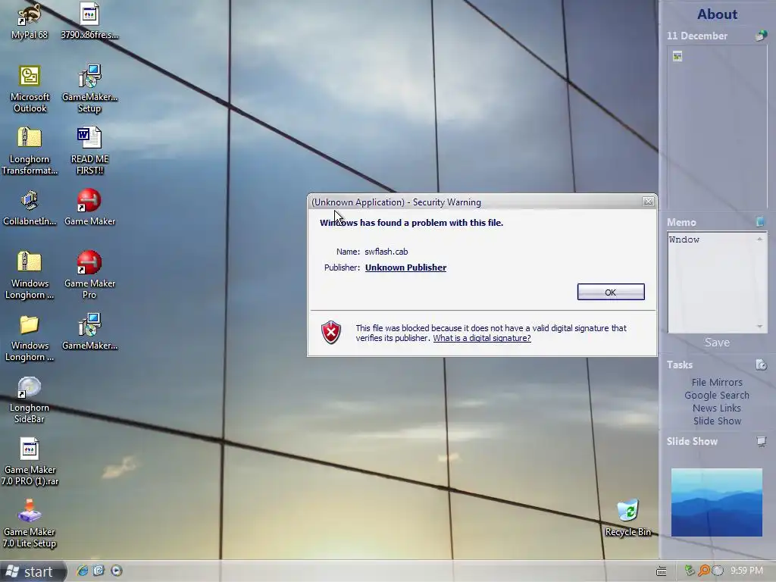Image resolution: width=776 pixels, height=582 pixels.
Task: Click the keyboard icon in the taskbar
Action: click(661, 571)
